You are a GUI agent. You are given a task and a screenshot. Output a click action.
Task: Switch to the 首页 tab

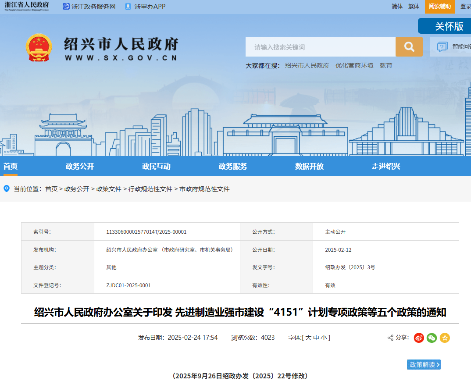pos(10,166)
